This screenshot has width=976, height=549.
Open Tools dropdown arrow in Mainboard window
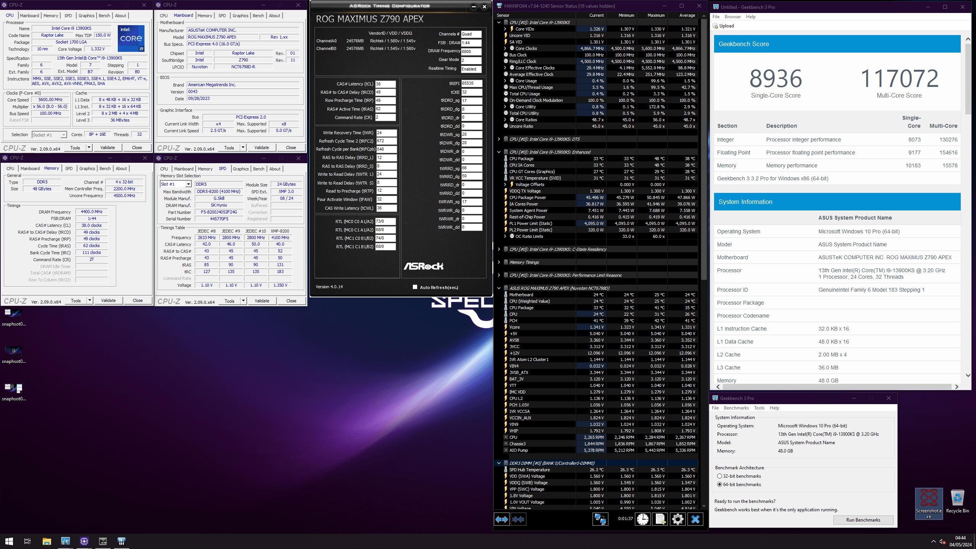243,148
